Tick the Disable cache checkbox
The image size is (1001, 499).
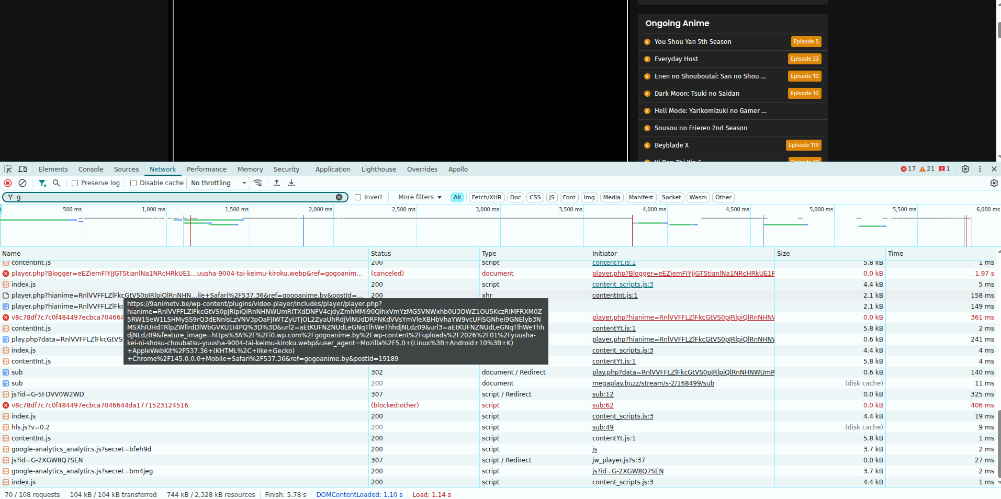(133, 183)
